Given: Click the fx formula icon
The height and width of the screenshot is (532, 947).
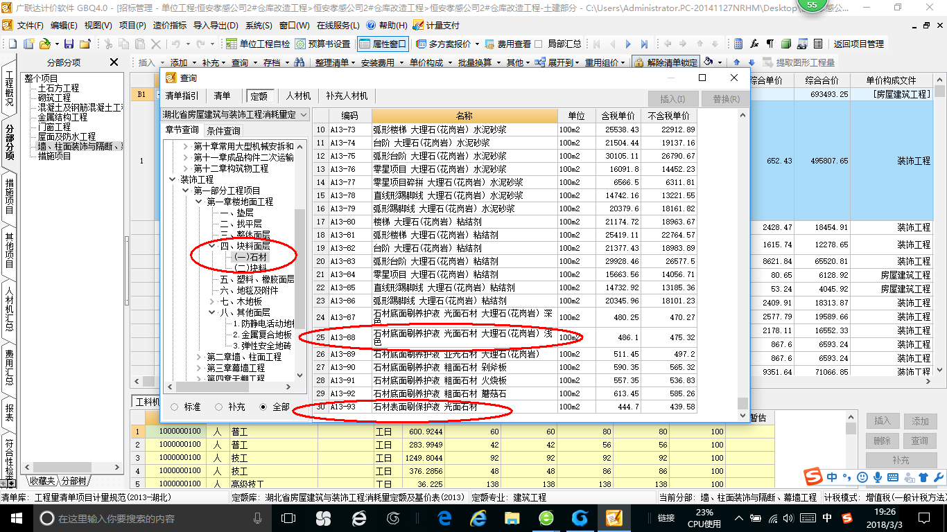Looking at the screenshot, I should (x=754, y=44).
